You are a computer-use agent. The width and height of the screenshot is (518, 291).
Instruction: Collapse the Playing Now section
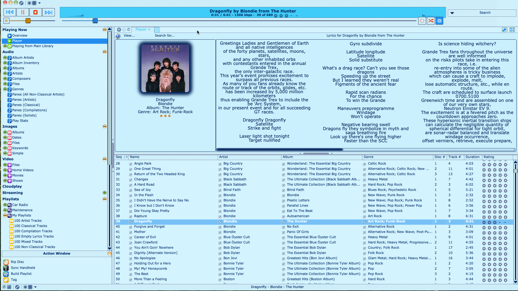click(x=104, y=30)
